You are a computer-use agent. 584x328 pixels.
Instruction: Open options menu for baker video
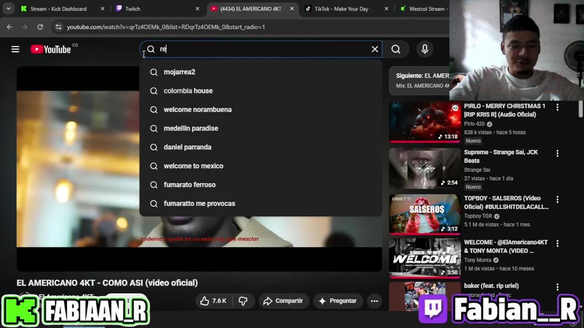557,287
